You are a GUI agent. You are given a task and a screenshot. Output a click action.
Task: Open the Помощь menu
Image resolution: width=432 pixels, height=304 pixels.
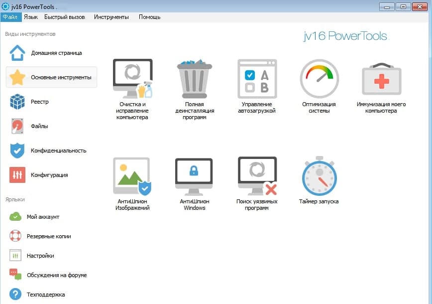150,17
